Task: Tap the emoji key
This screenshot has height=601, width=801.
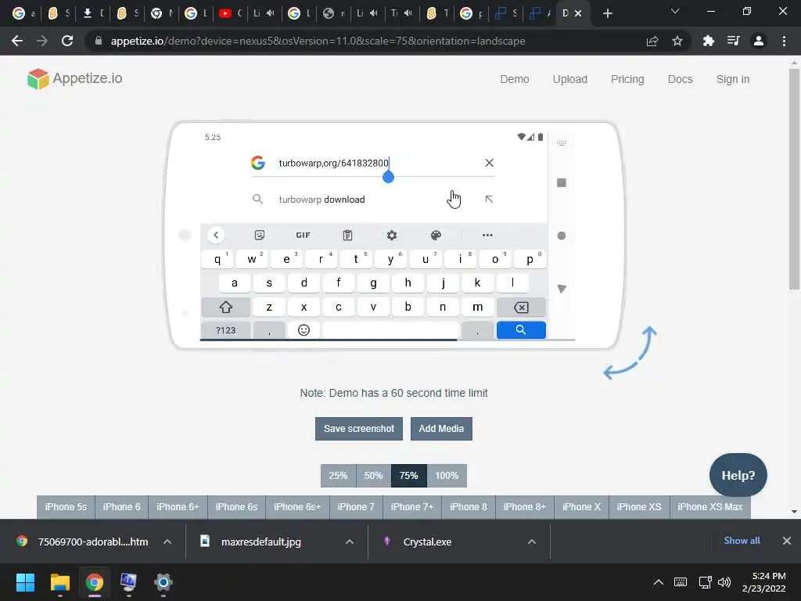Action: 304,330
